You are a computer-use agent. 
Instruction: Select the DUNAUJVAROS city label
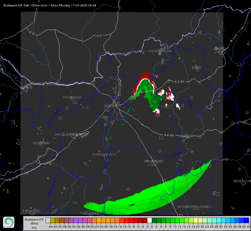(x=104, y=154)
